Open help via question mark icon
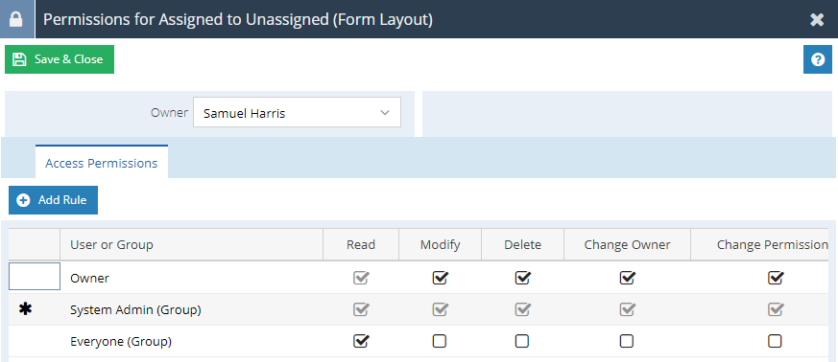The height and width of the screenshot is (362, 838). tap(818, 59)
